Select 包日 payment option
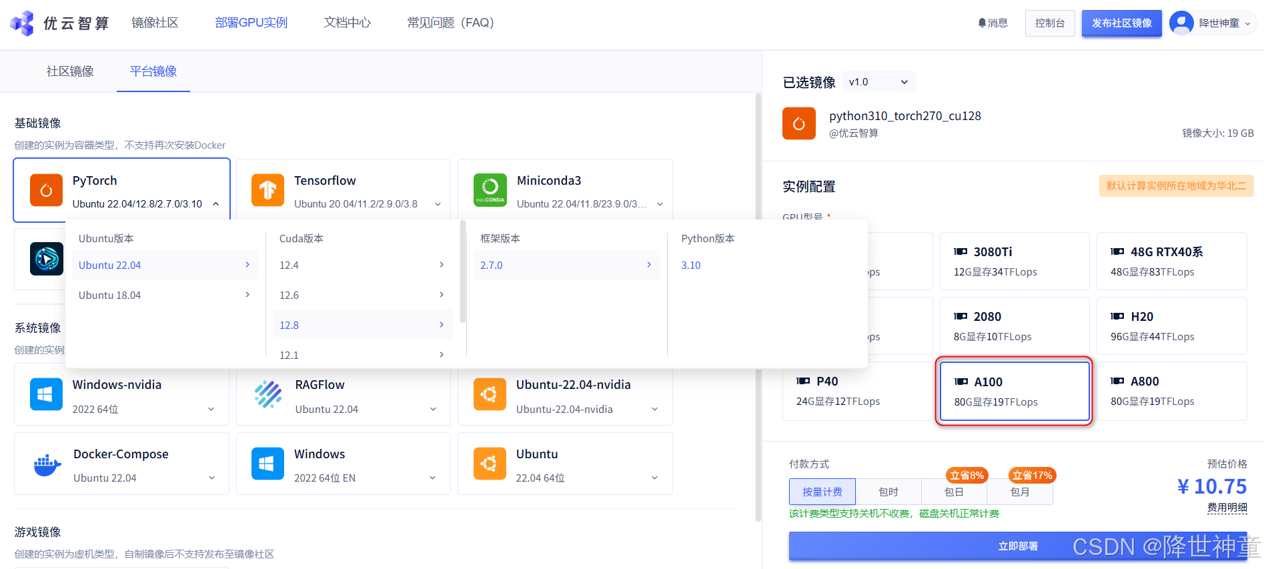The width and height of the screenshot is (1264, 569). click(955, 492)
